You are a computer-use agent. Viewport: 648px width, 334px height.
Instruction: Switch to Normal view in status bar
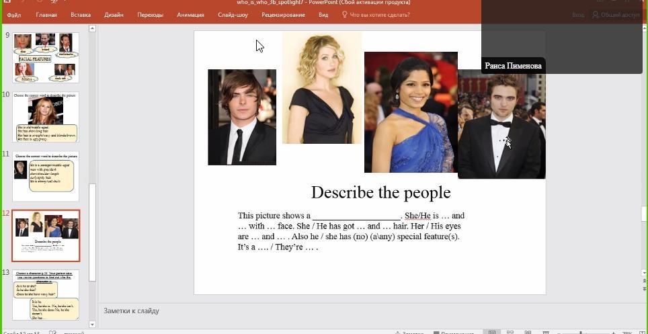(492, 332)
